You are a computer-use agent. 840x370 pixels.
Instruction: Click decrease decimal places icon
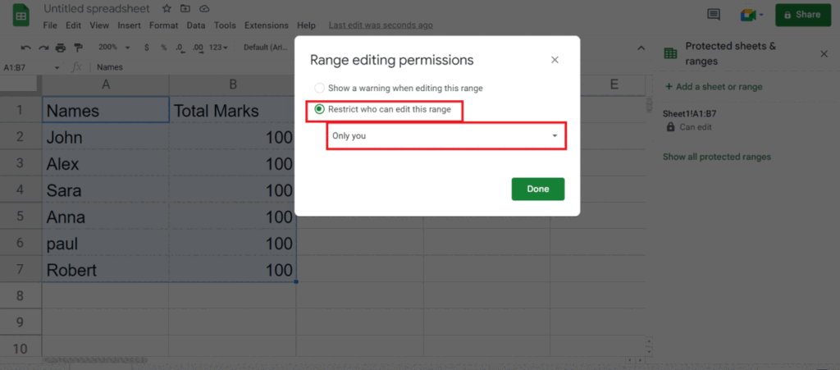(x=180, y=48)
